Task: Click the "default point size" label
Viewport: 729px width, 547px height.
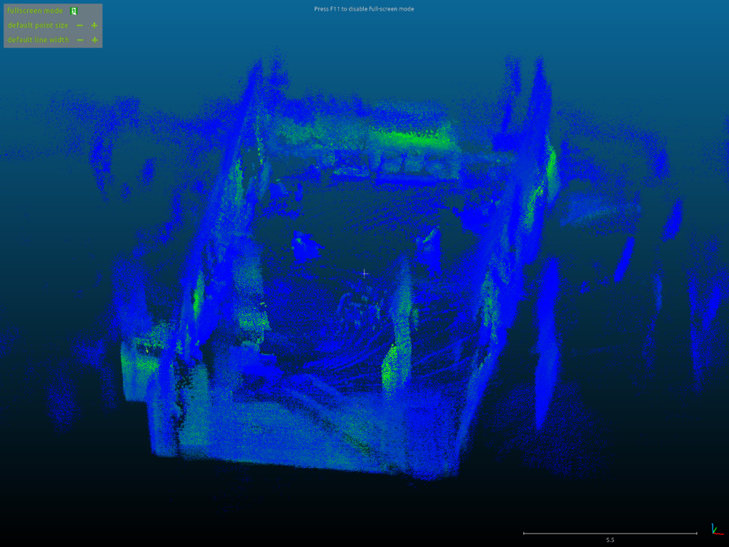Action: (x=38, y=26)
